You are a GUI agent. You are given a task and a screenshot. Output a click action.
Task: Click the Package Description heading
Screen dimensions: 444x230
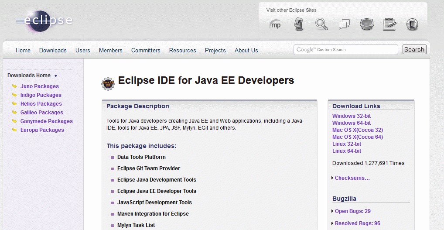click(x=138, y=106)
